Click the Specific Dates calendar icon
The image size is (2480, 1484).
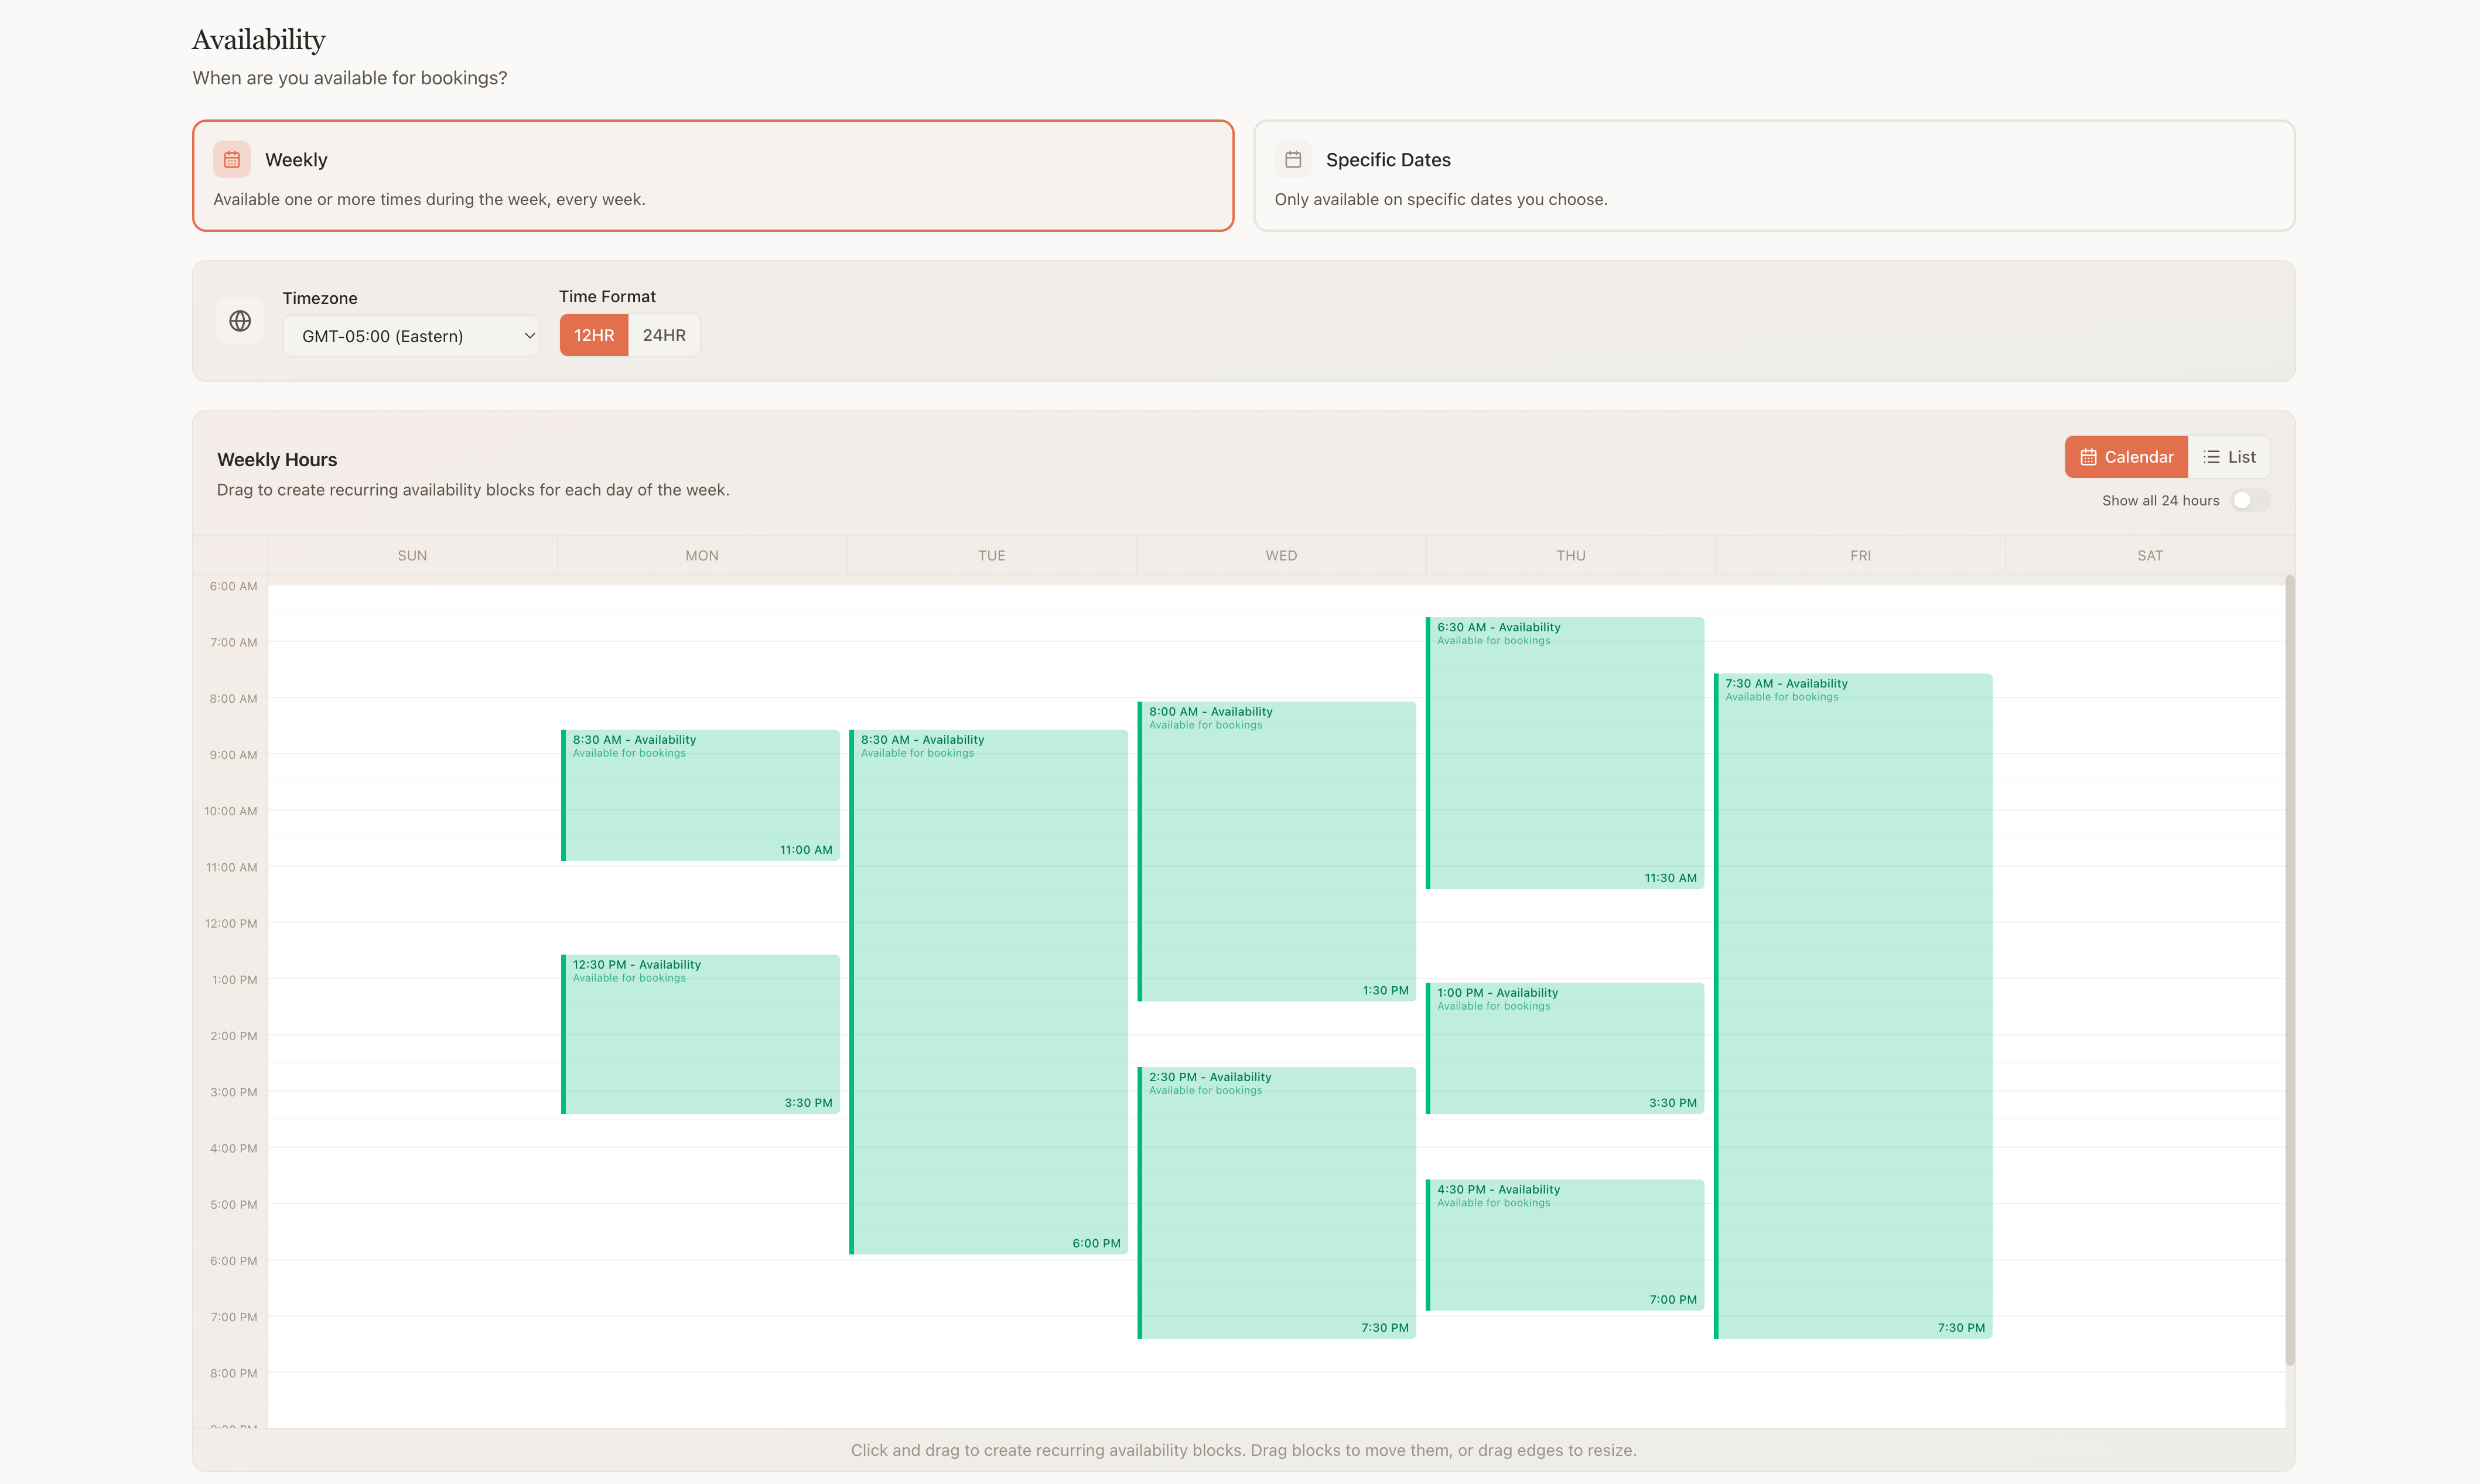click(x=1293, y=159)
